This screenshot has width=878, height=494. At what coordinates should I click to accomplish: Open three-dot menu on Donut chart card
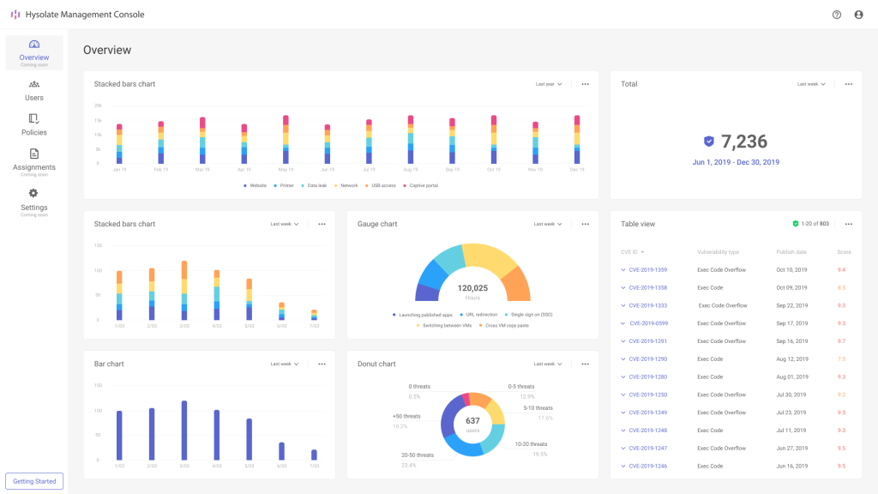tap(585, 364)
